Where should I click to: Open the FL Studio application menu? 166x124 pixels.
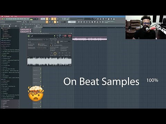click(x=7, y=17)
